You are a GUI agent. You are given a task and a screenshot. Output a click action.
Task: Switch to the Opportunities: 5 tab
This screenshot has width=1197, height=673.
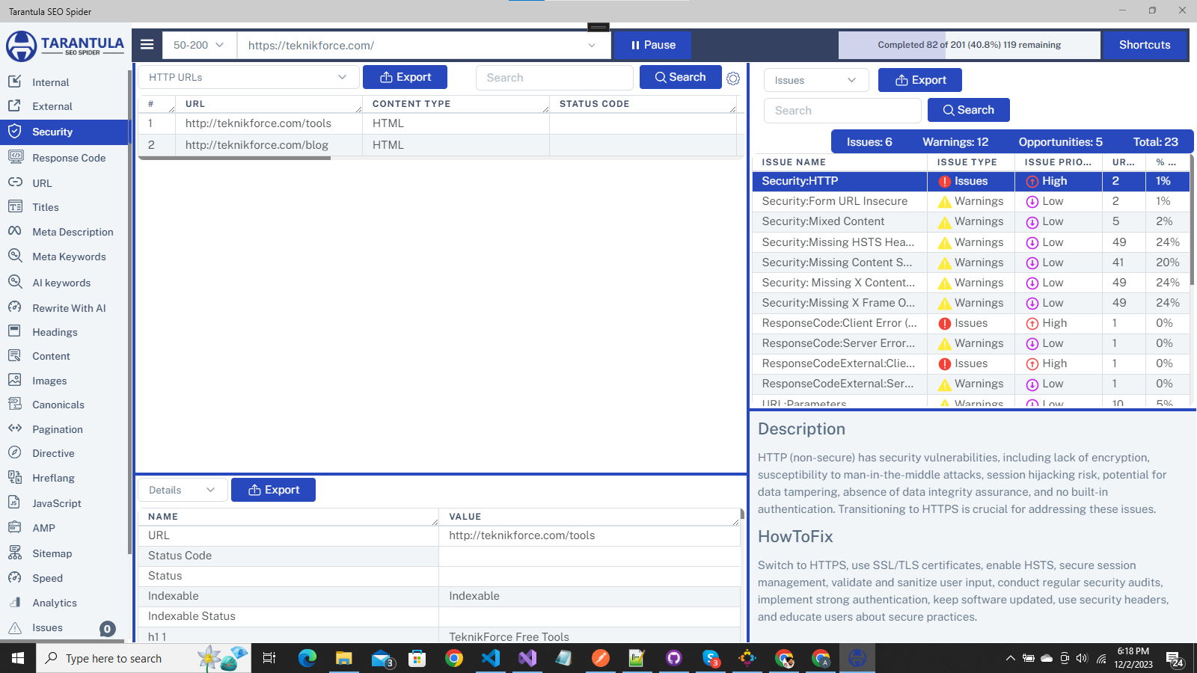[x=1060, y=142]
